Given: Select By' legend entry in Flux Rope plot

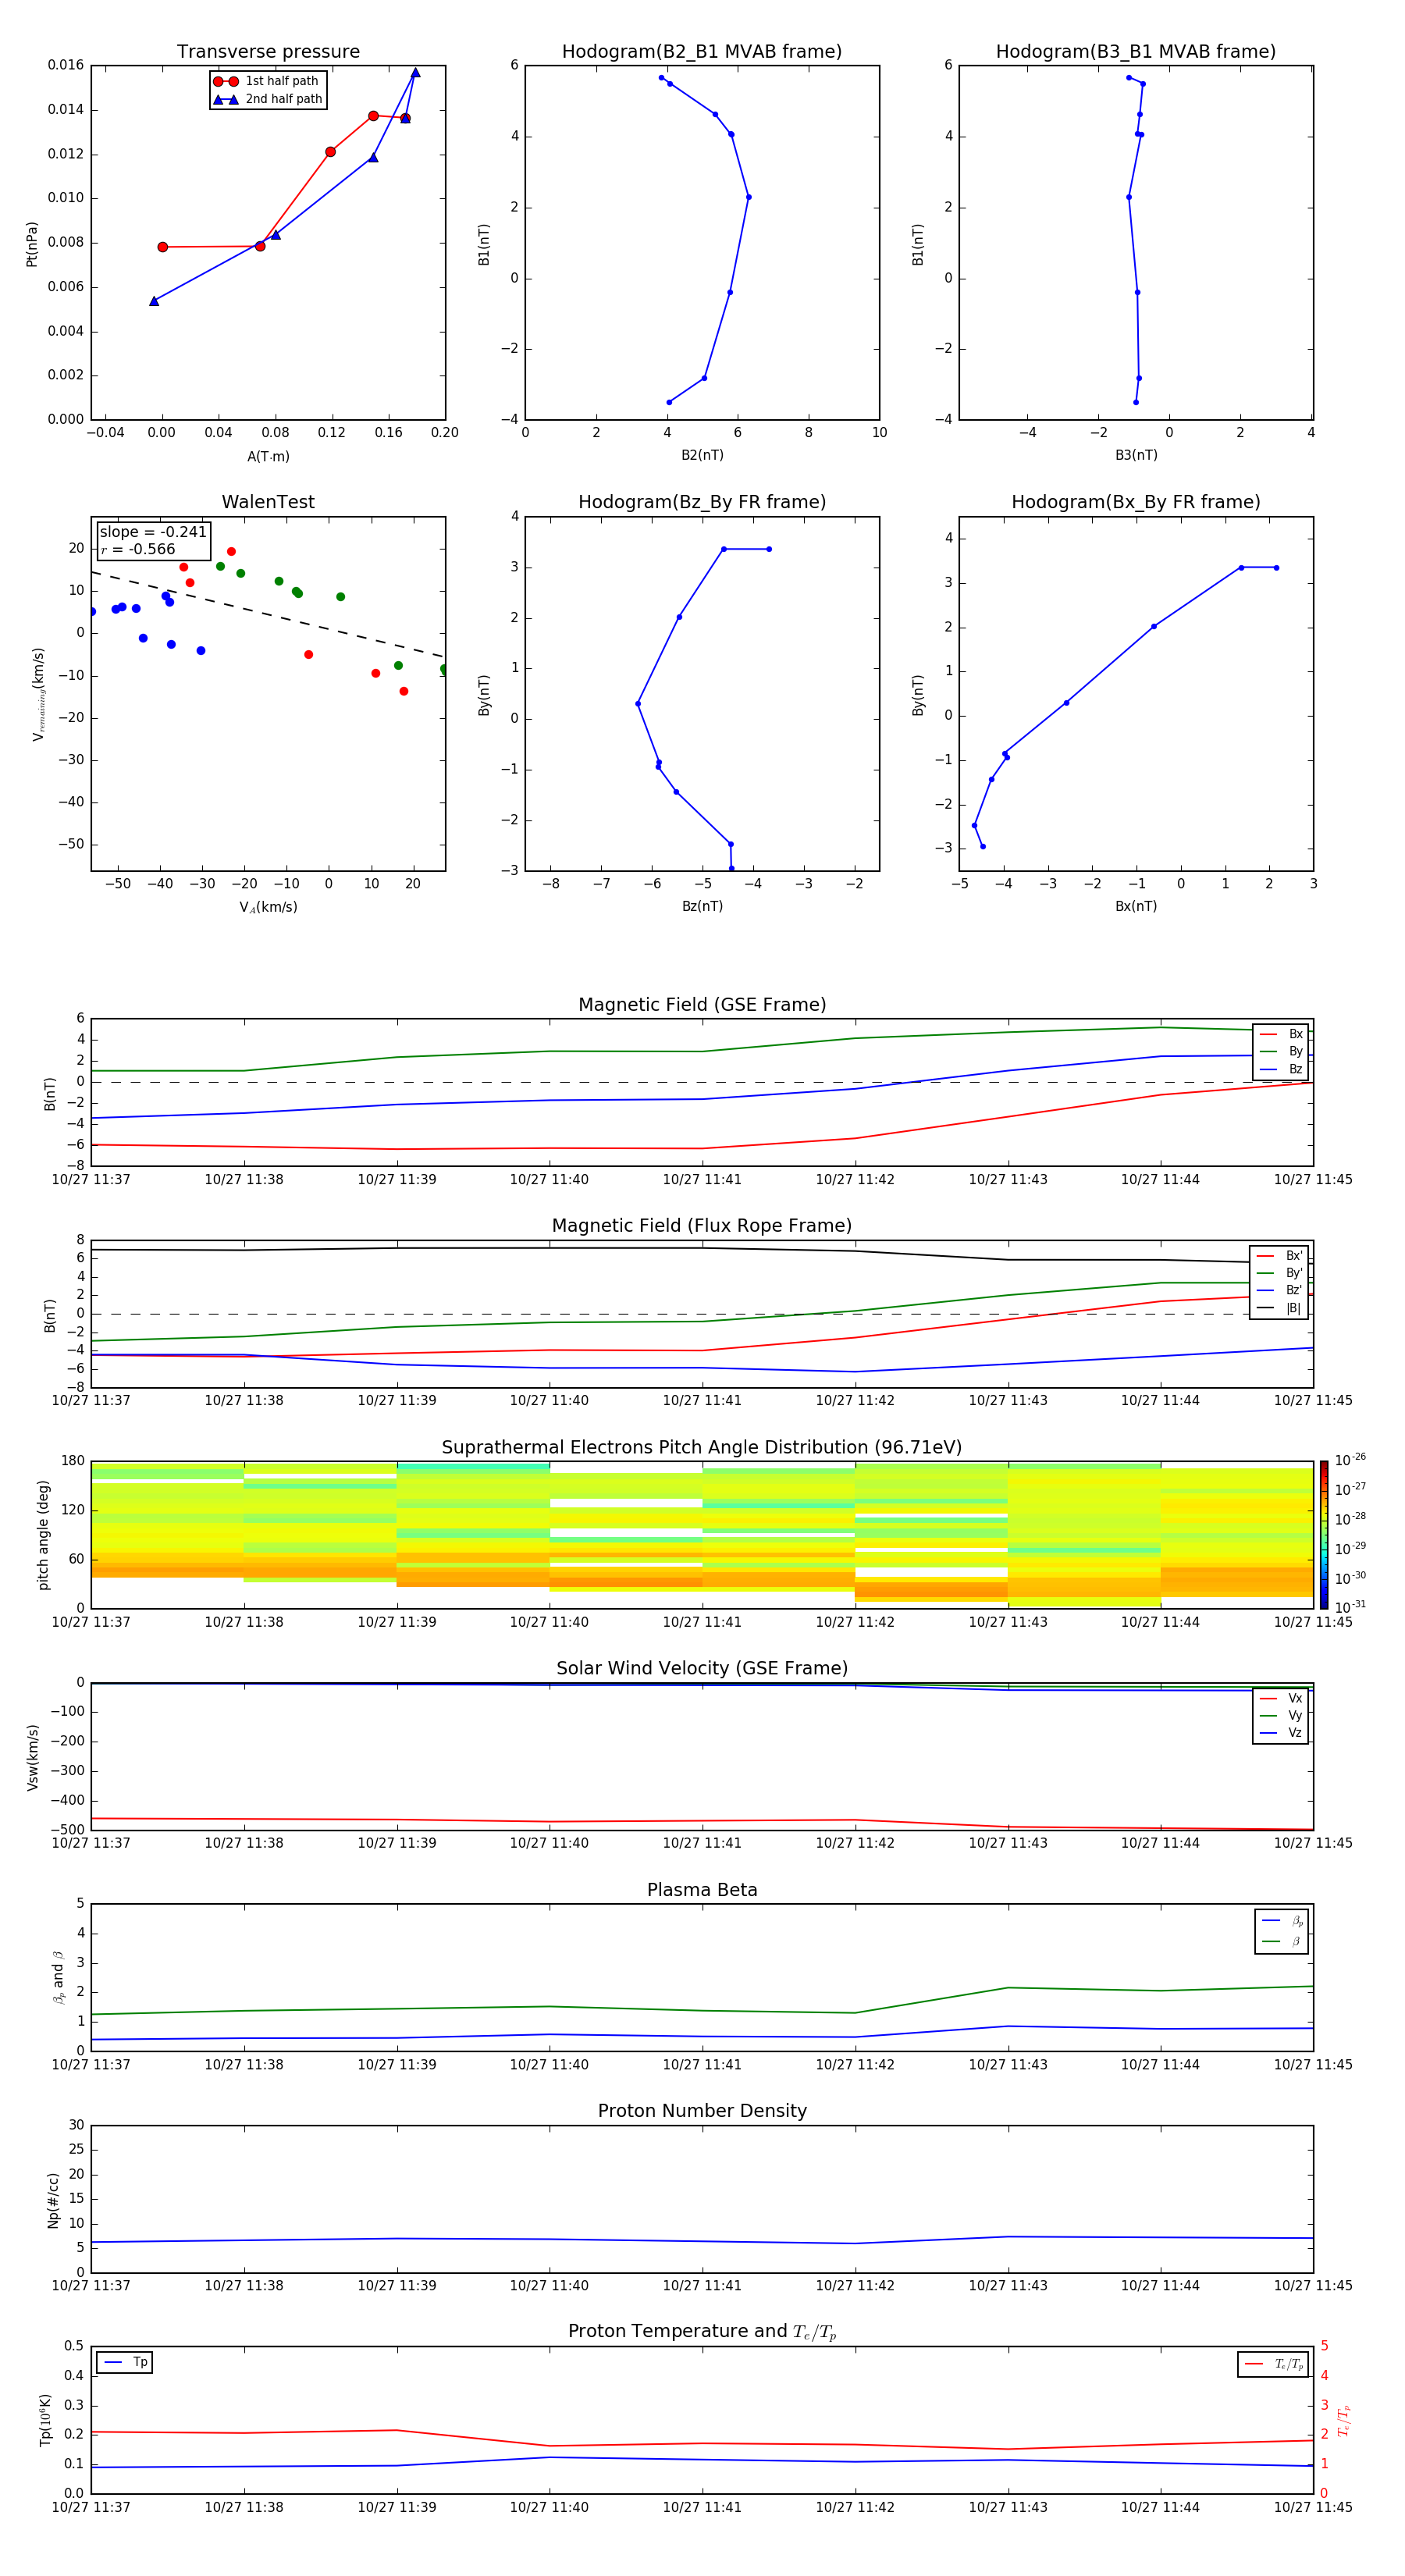Looking at the screenshot, I should [1279, 1273].
